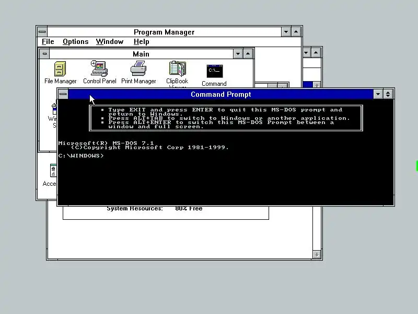
Task: Open the Main group's control-menu box
Action: 44,54
